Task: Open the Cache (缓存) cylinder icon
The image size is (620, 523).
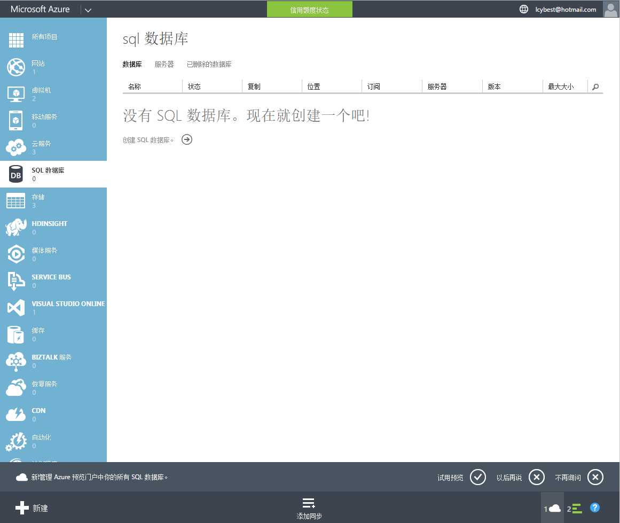Action: (16, 334)
